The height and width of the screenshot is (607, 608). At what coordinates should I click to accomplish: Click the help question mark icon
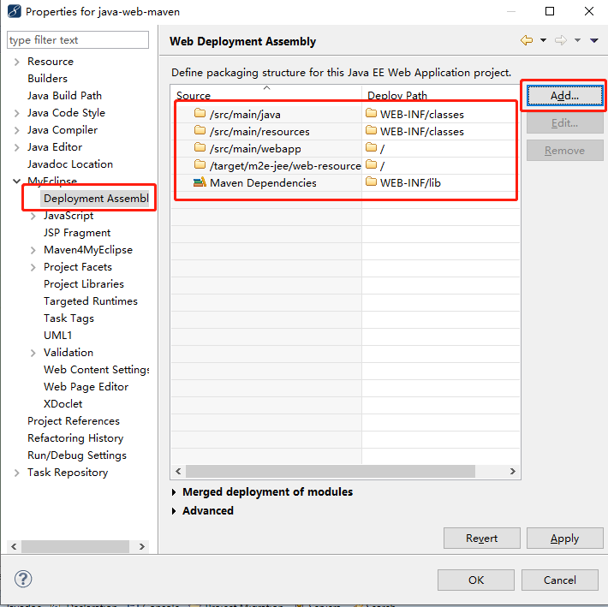[23, 579]
